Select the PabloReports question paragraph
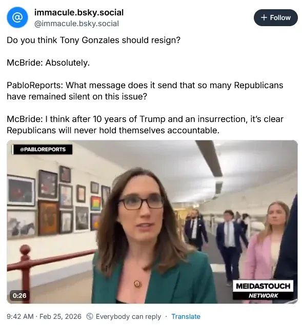This screenshot has width=302, height=325. coord(145,91)
